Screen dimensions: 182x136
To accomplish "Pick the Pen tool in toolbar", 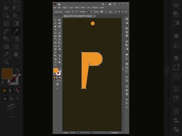I will [x=55, y=26].
